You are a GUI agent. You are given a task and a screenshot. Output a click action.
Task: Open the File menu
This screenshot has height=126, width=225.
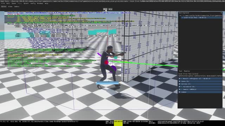[3, 3]
